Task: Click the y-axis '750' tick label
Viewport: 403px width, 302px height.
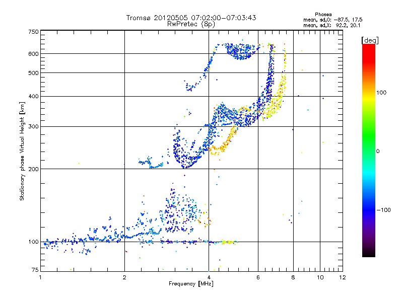Action: click(33, 32)
